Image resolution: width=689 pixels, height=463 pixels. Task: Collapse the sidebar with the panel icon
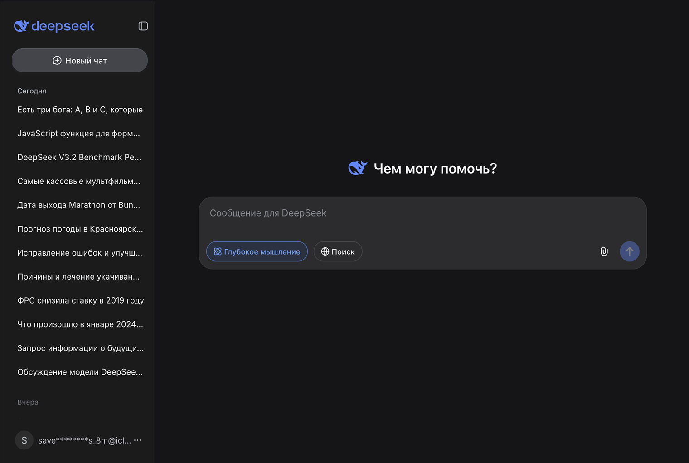coord(143,26)
